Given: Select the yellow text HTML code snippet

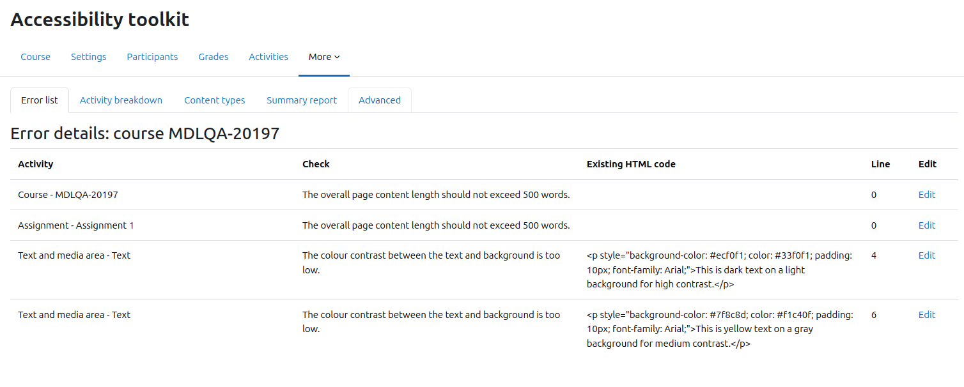Looking at the screenshot, I should 720,329.
